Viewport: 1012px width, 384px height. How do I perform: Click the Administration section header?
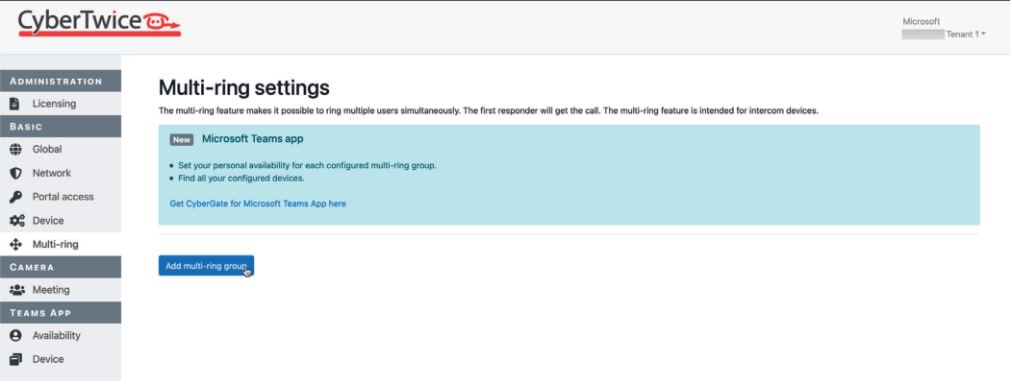pyautogui.click(x=61, y=82)
